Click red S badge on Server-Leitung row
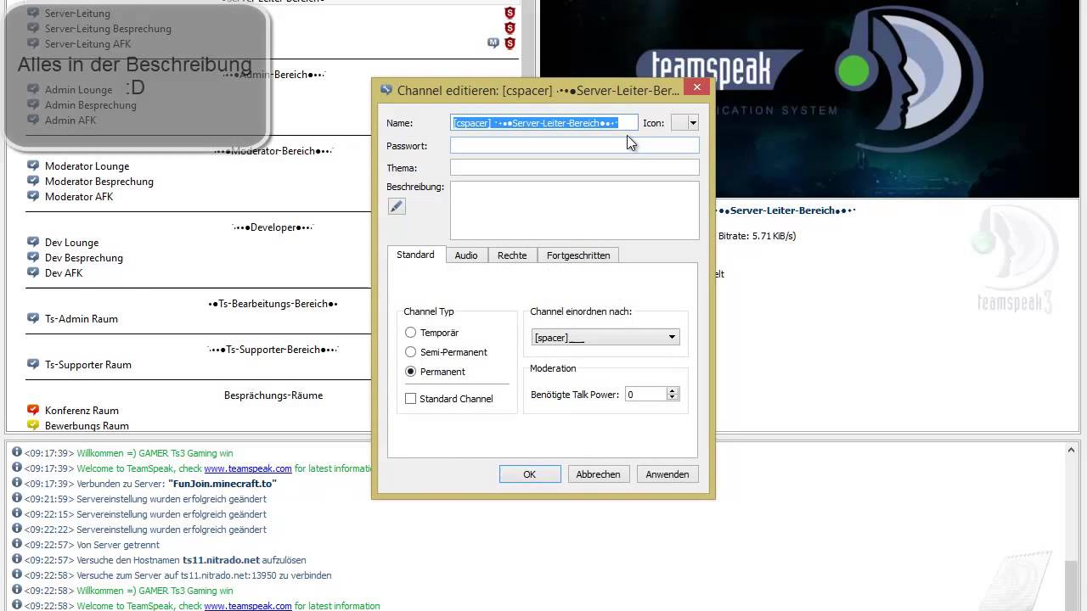Screen dimensions: 1087x611 tap(510, 13)
